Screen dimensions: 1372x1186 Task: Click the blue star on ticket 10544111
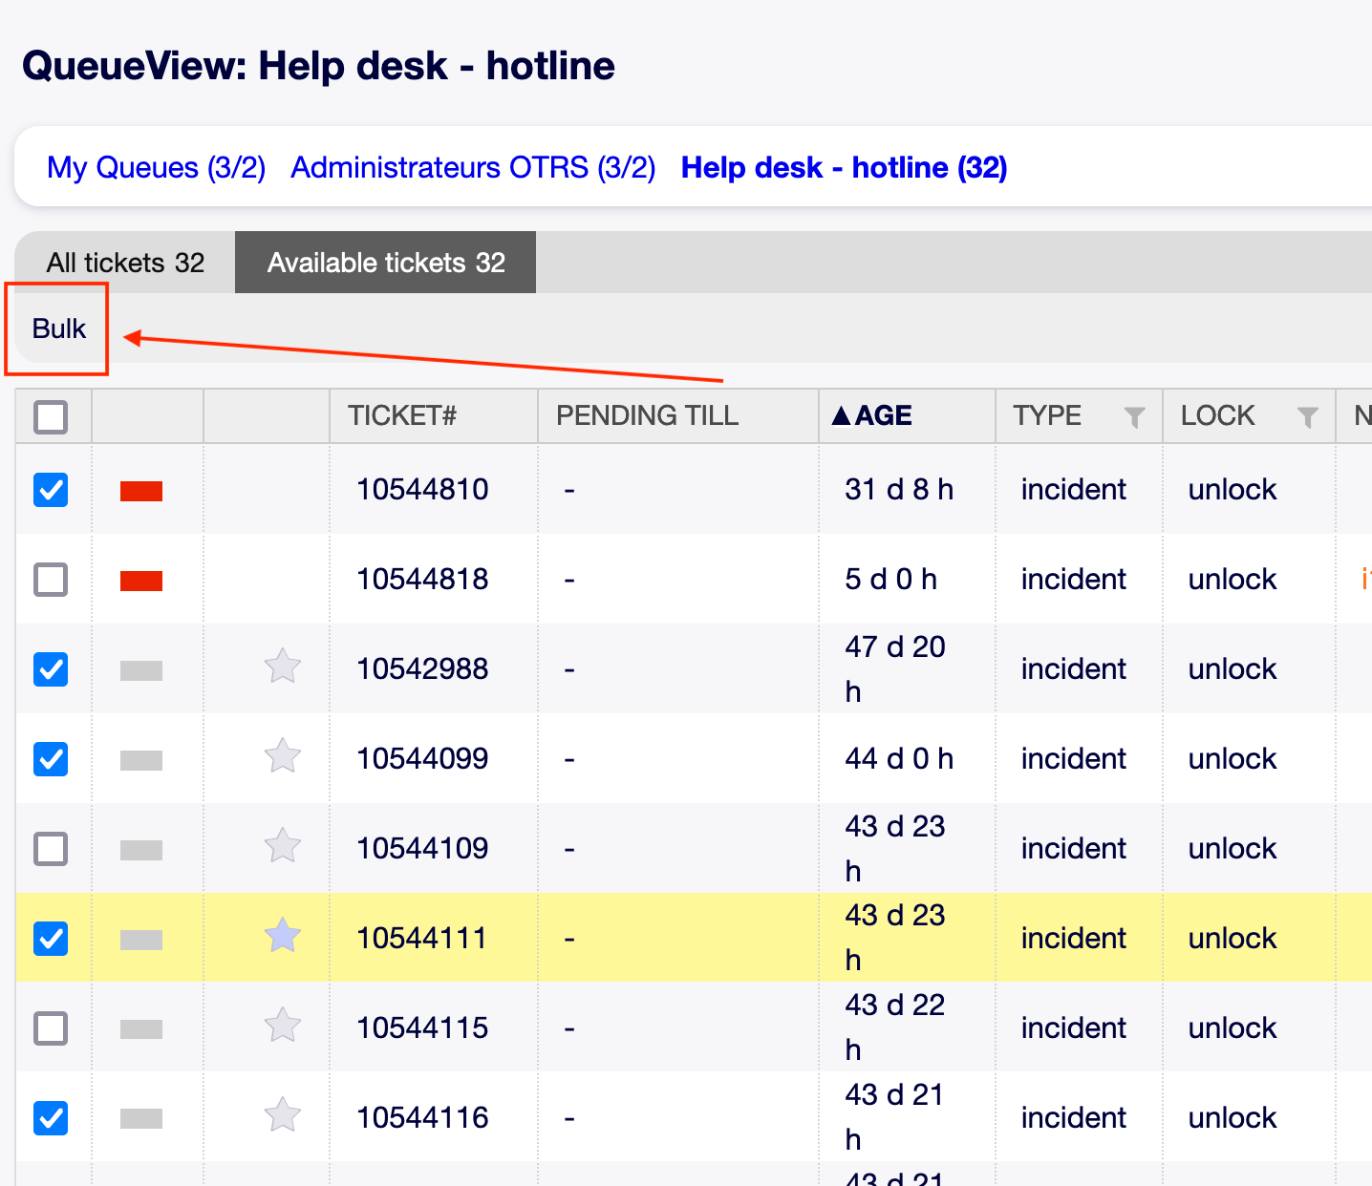point(283,936)
